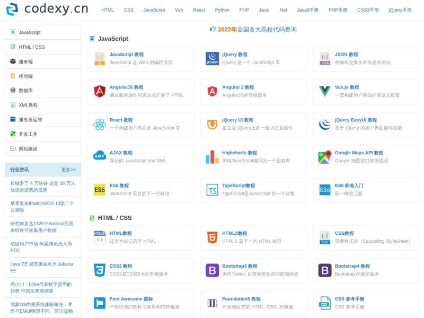The height and width of the screenshot is (318, 424).
Task: Click the HTML教程 window icon
Action: tap(100, 237)
